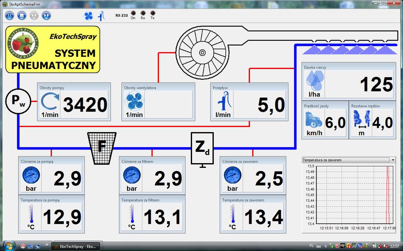The height and width of the screenshot is (251, 403).
Task: Open the Temperatura za zaworem chart dropdown
Action: pos(393,160)
